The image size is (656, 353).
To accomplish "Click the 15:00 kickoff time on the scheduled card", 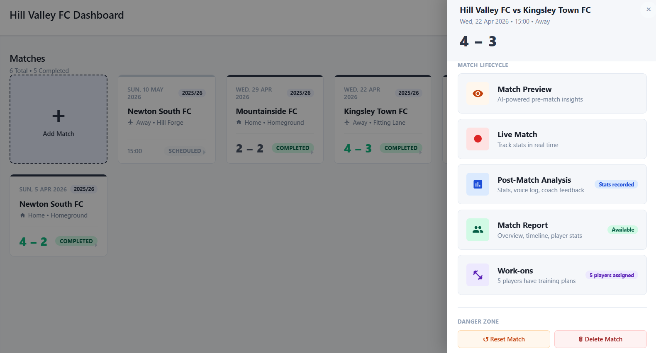I will [134, 151].
